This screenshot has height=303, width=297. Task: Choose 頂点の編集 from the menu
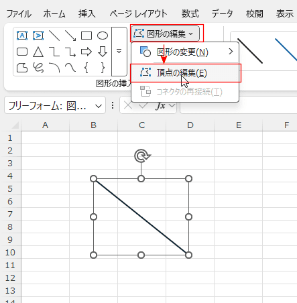(x=185, y=73)
